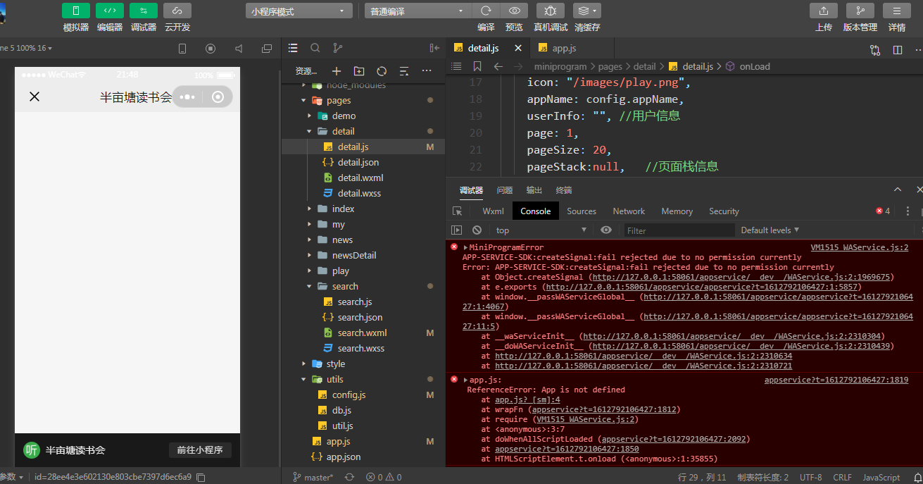Toggle the live expression eye icon

click(606, 230)
